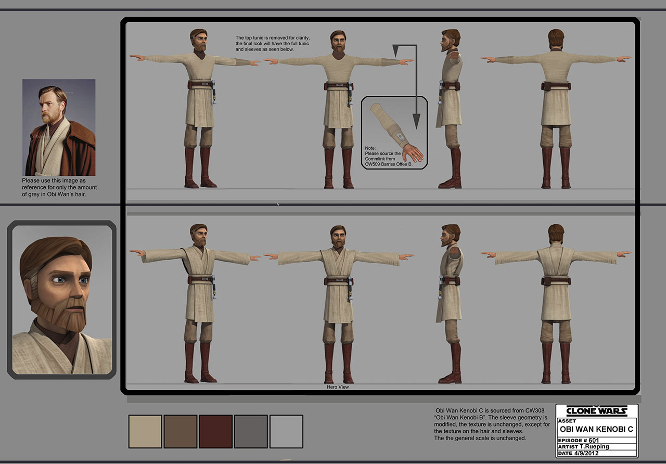The width and height of the screenshot is (666, 464).
Task: Click the grey hair reference caption text
Action: pos(60,187)
